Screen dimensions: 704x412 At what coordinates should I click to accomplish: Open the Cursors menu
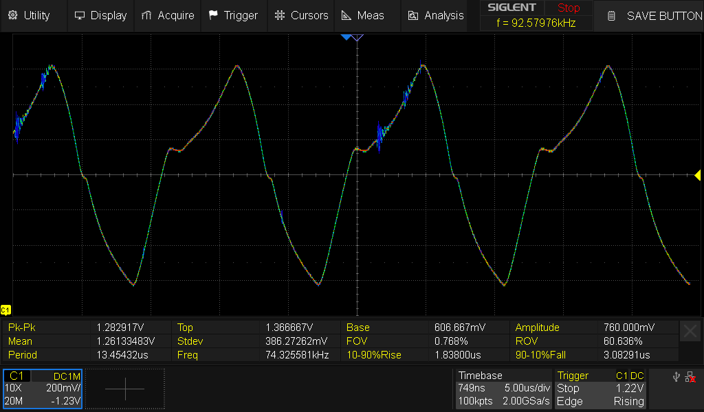(x=301, y=15)
